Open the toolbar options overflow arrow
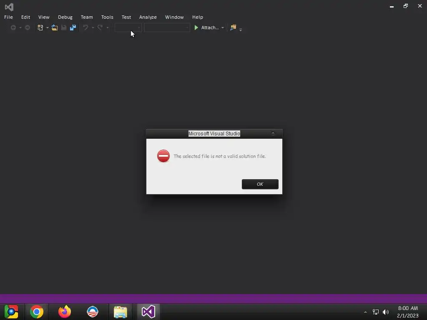 click(x=241, y=30)
